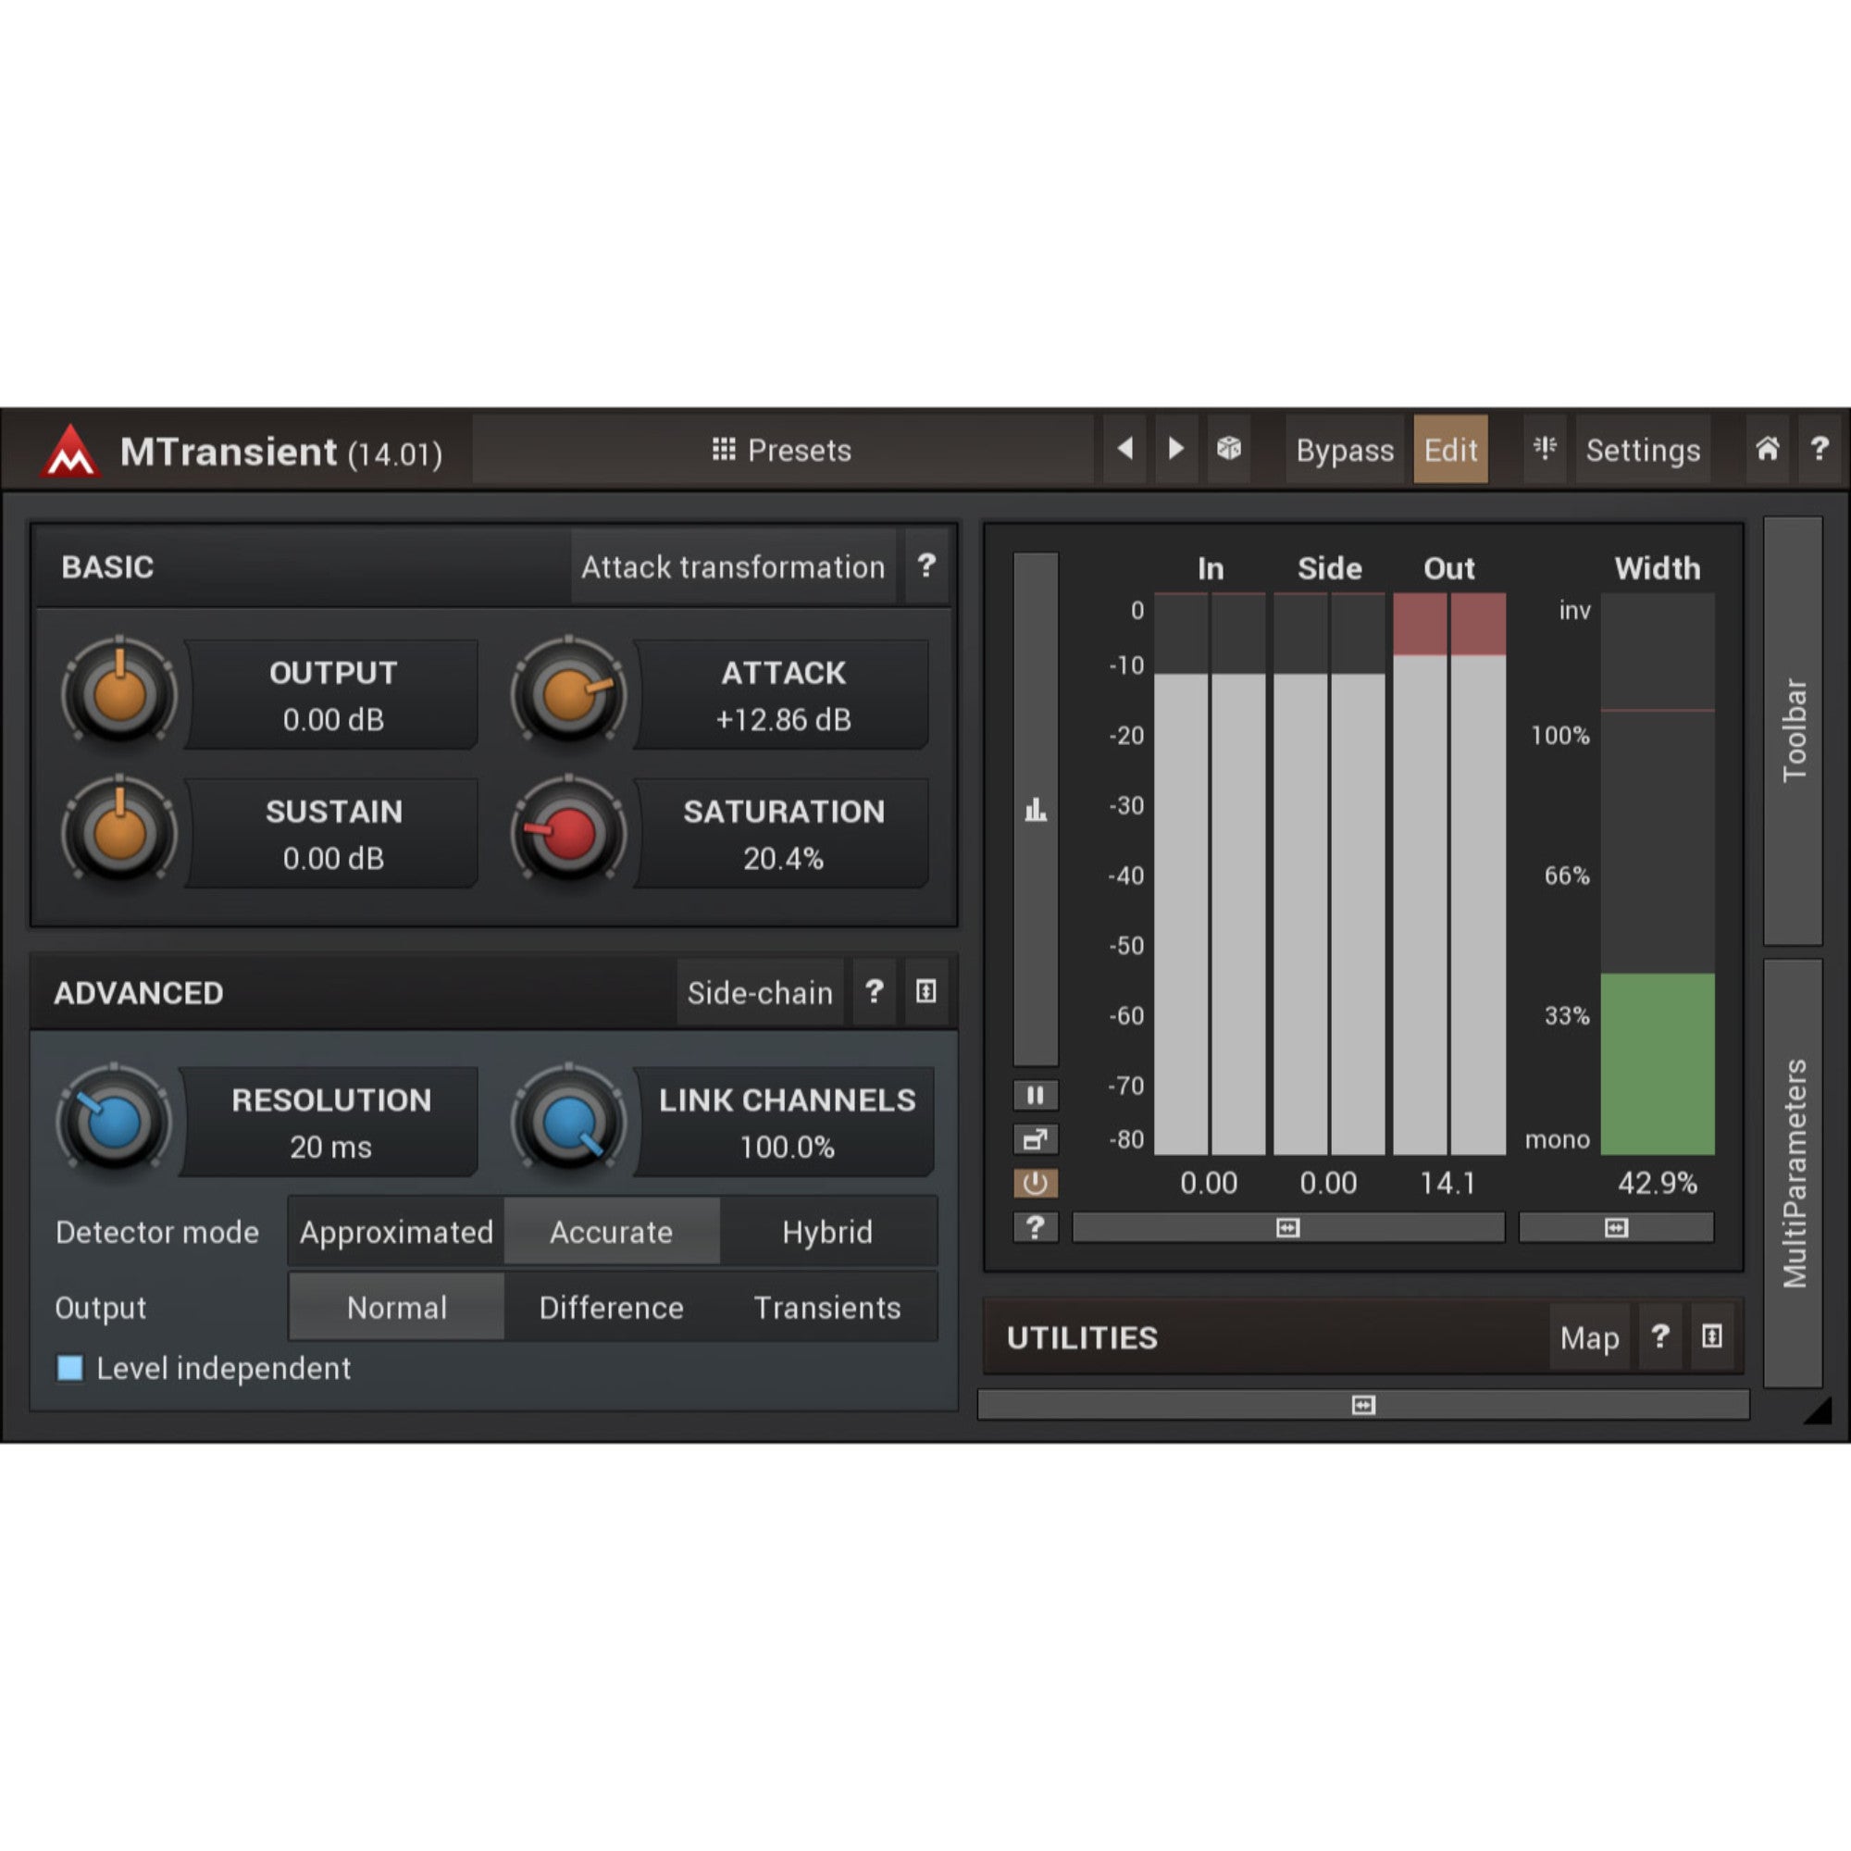The width and height of the screenshot is (1851, 1851).
Task: Click the MeldaProduction logo icon
Action: coord(70,451)
